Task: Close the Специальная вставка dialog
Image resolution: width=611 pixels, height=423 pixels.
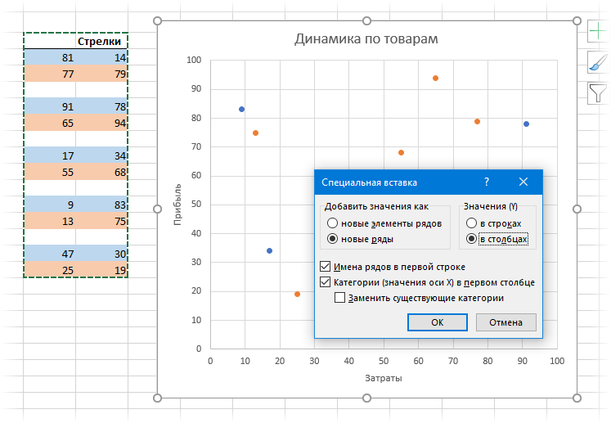Action: pyautogui.click(x=523, y=182)
